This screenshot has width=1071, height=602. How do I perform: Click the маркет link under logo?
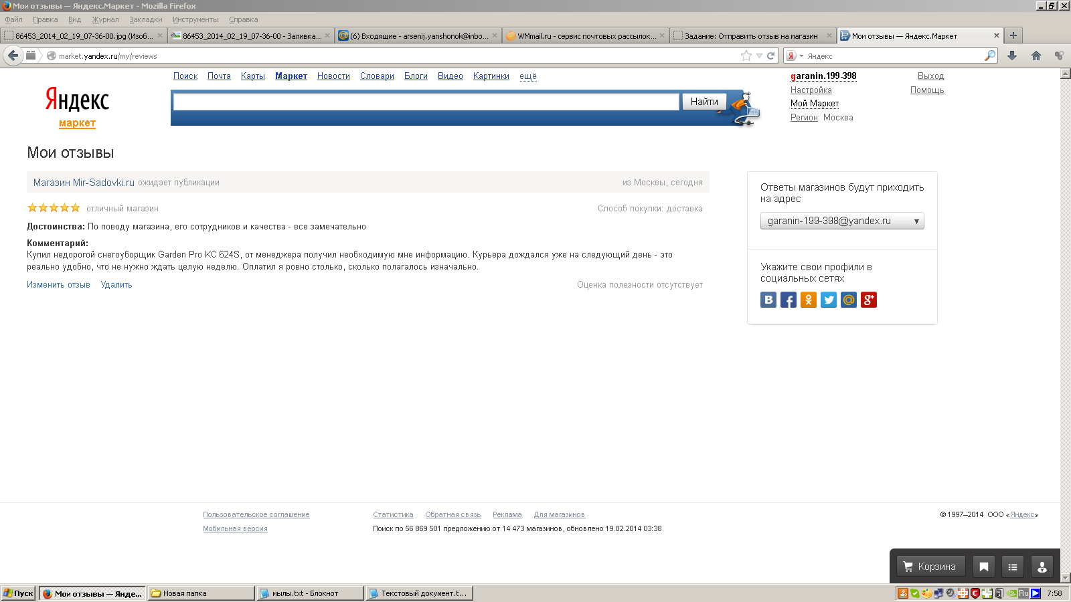tap(77, 123)
